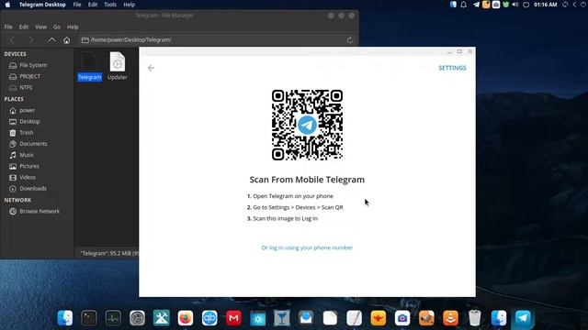
Task: Open mail envelope app in dock
Action: 306,318
